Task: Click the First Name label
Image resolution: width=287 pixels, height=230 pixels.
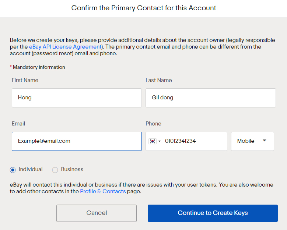Action: (25, 80)
